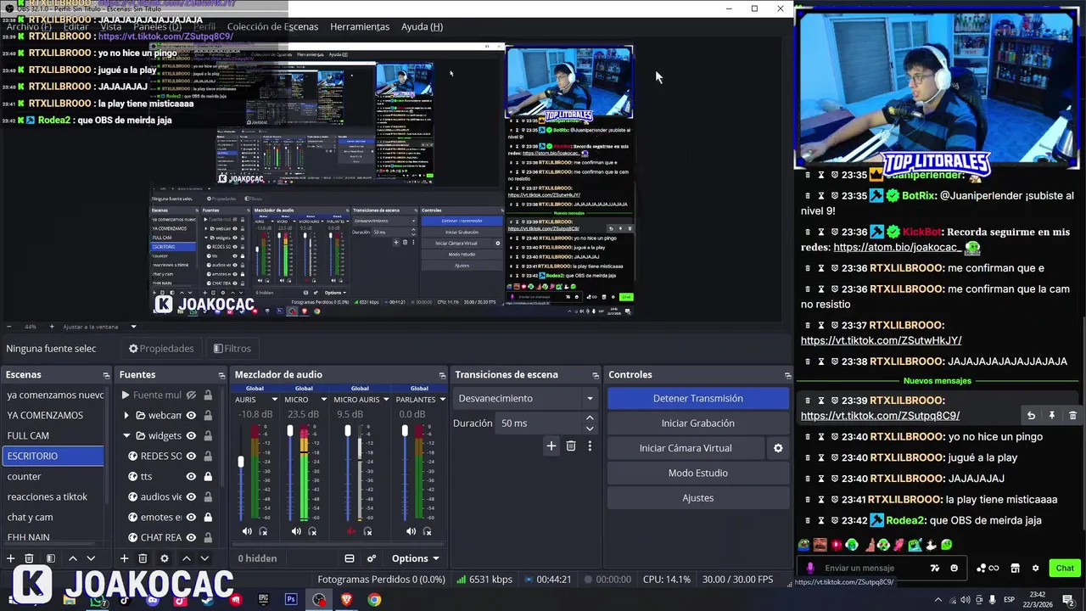Unmute the MICRO AURIS channel
Screen dimensions: 1086x611
(x=351, y=531)
